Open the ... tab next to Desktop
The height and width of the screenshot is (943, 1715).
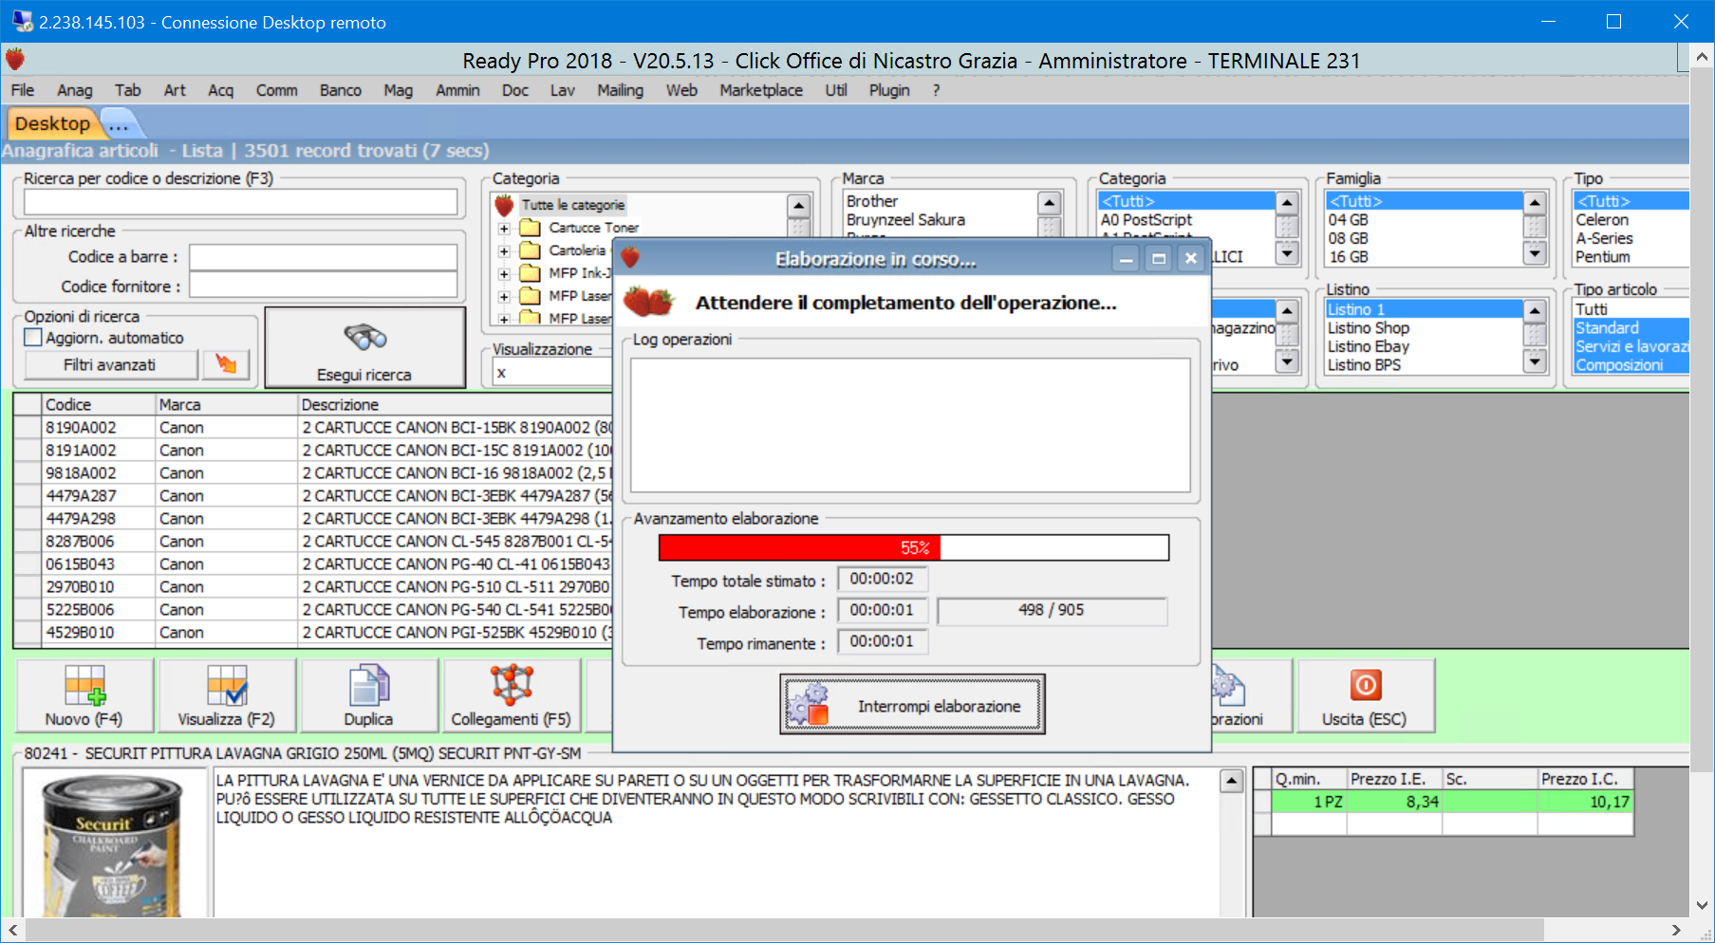[x=119, y=124]
